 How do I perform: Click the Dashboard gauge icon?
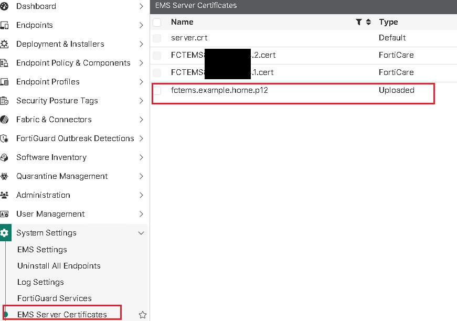(4, 6)
